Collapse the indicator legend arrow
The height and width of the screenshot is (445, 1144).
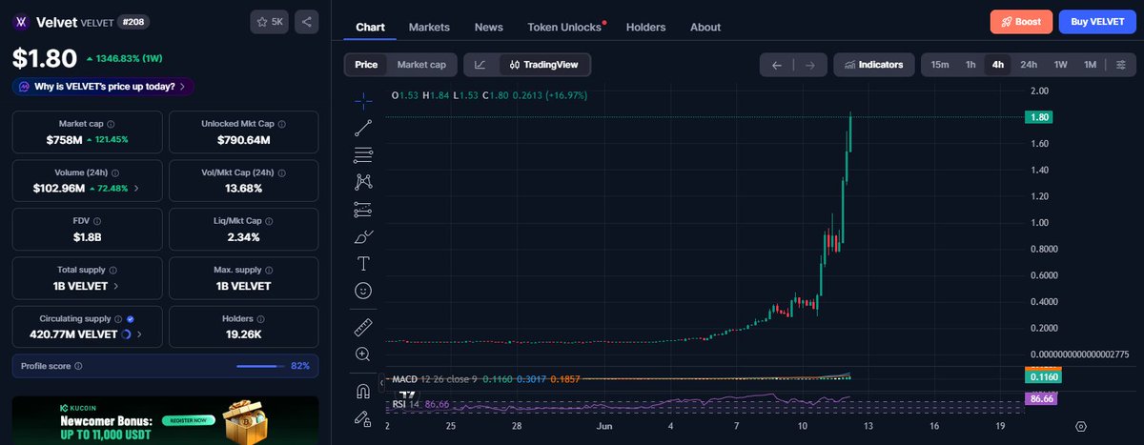382,382
